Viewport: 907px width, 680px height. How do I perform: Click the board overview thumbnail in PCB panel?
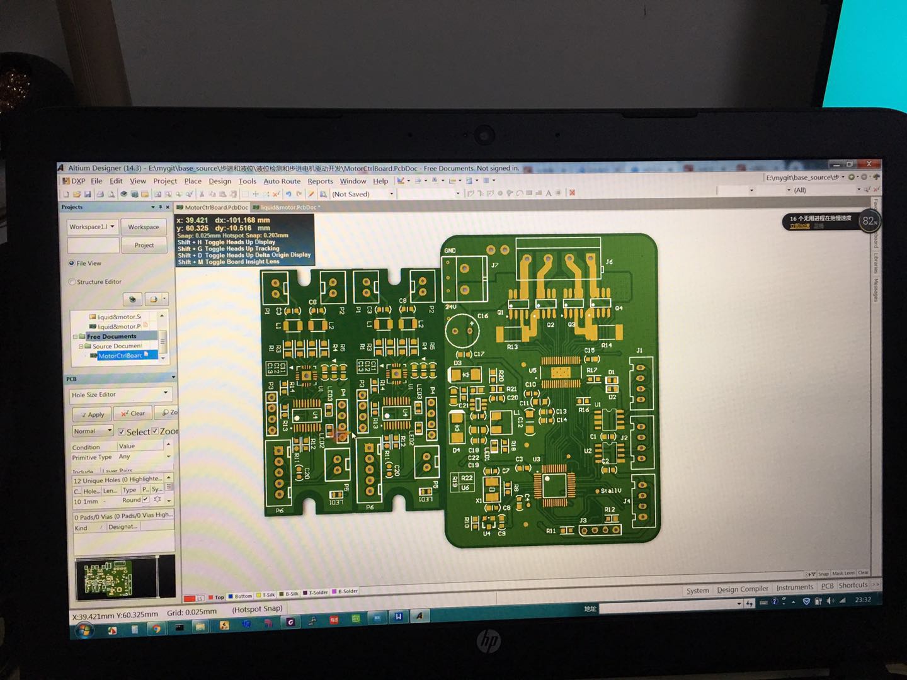(125, 577)
